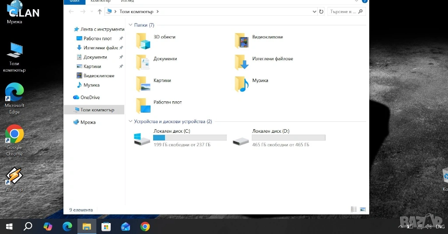448x234 pixels.
Task: Open the Музика folder in main pane
Action: click(x=252, y=84)
